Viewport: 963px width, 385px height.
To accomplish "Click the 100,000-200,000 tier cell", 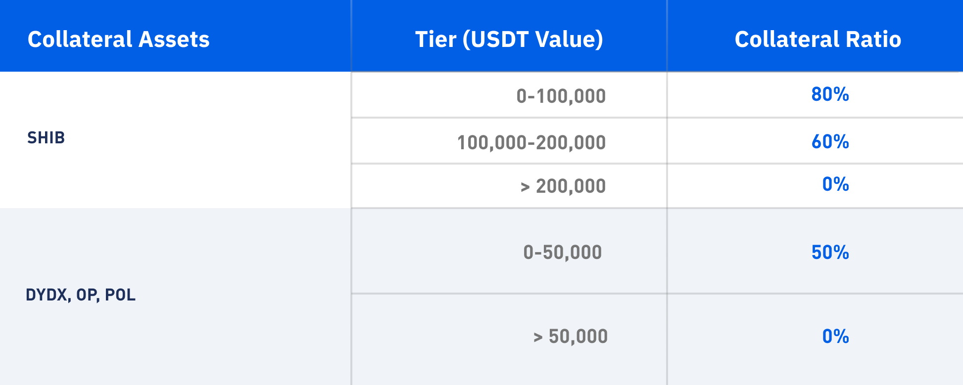I will tap(531, 142).
